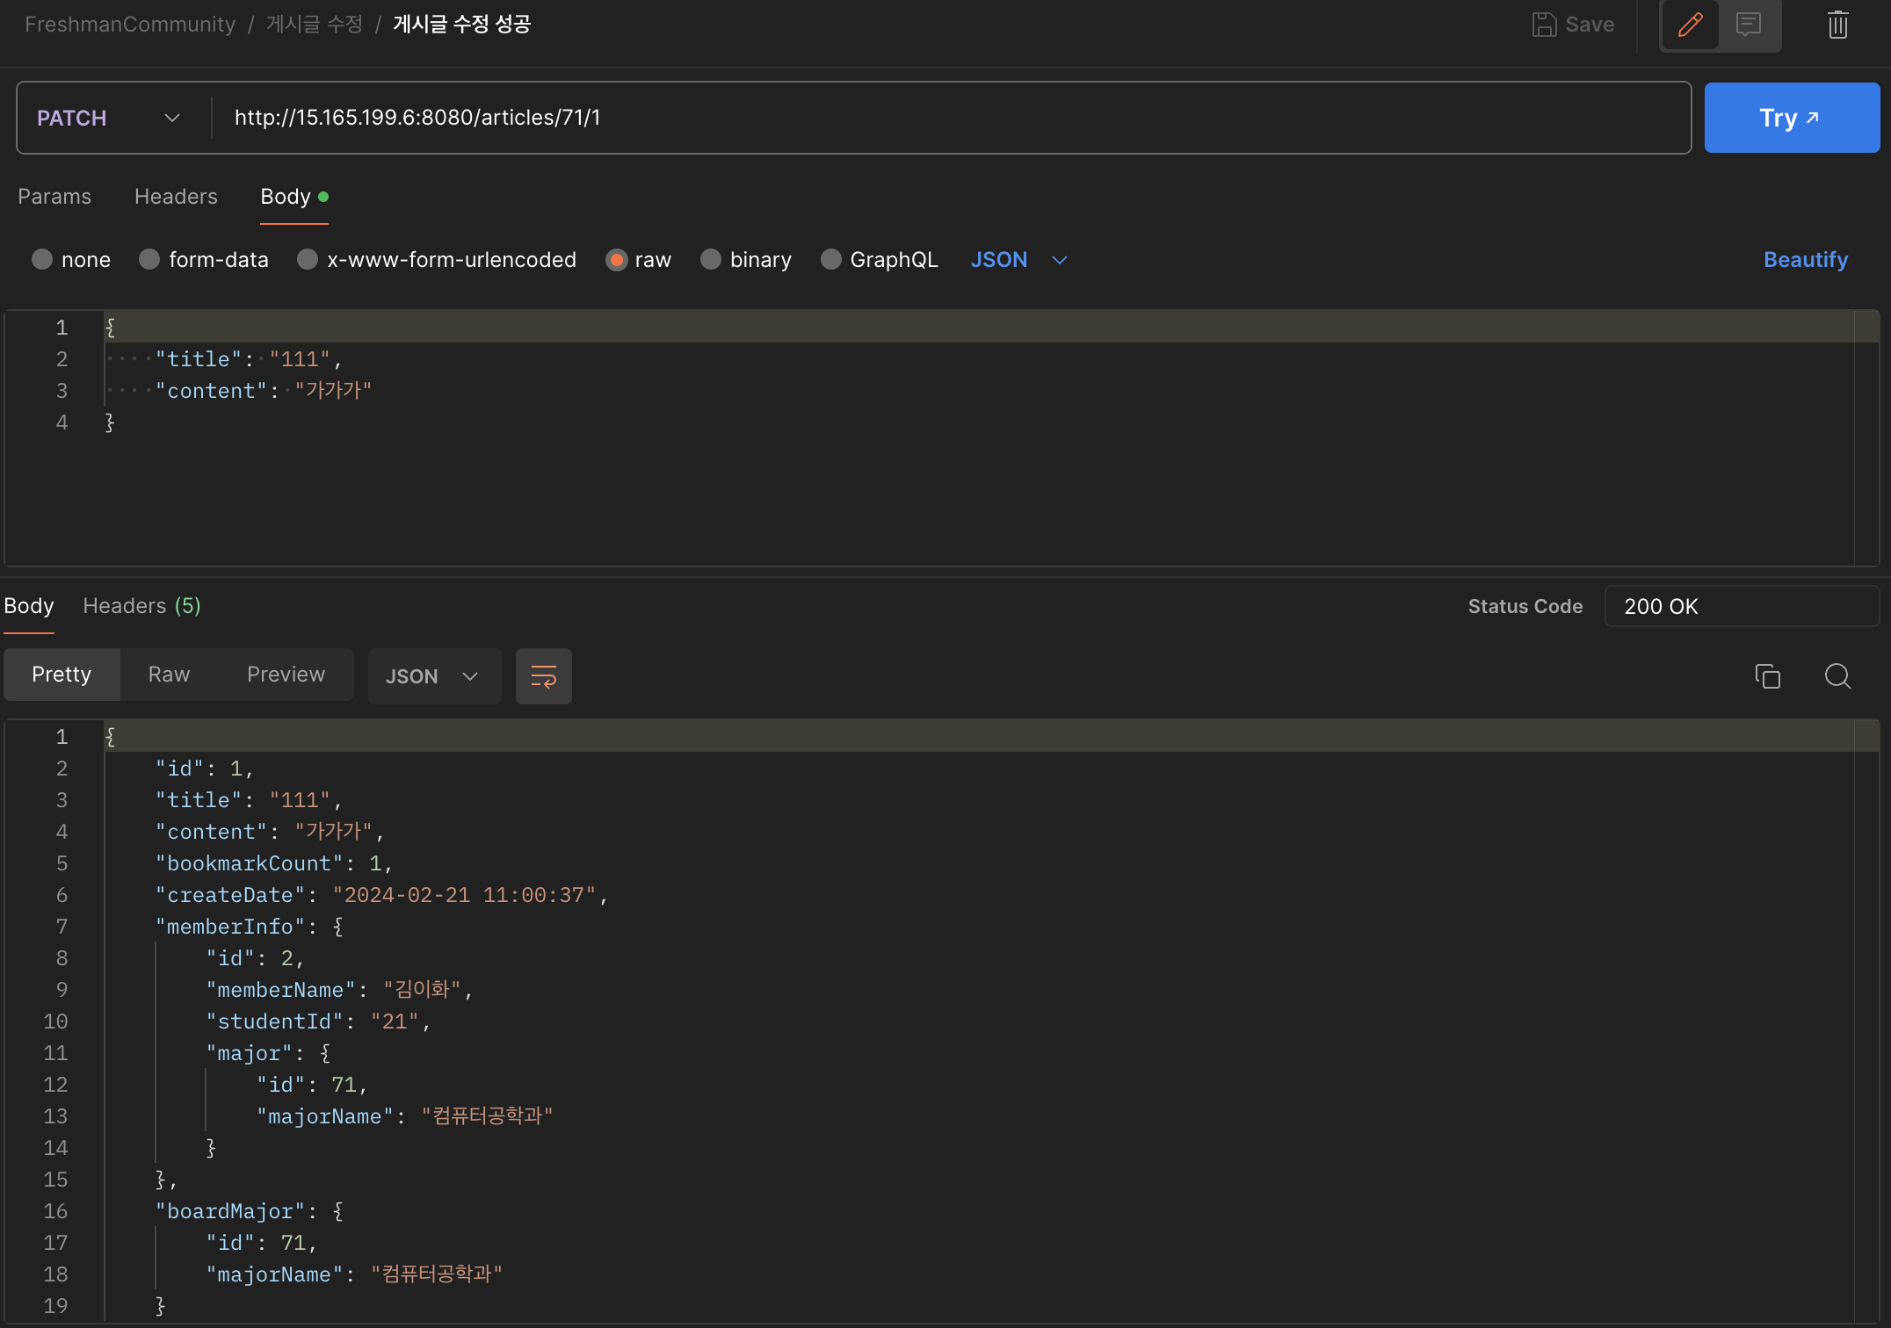Toggle the response line wrap icon
The image size is (1891, 1328).
543,676
